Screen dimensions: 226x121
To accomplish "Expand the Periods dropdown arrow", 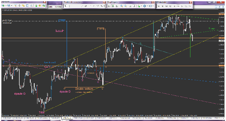I will click(147, 6).
